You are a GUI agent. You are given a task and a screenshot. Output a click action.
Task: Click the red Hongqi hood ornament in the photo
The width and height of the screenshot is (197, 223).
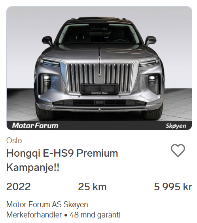point(100,62)
